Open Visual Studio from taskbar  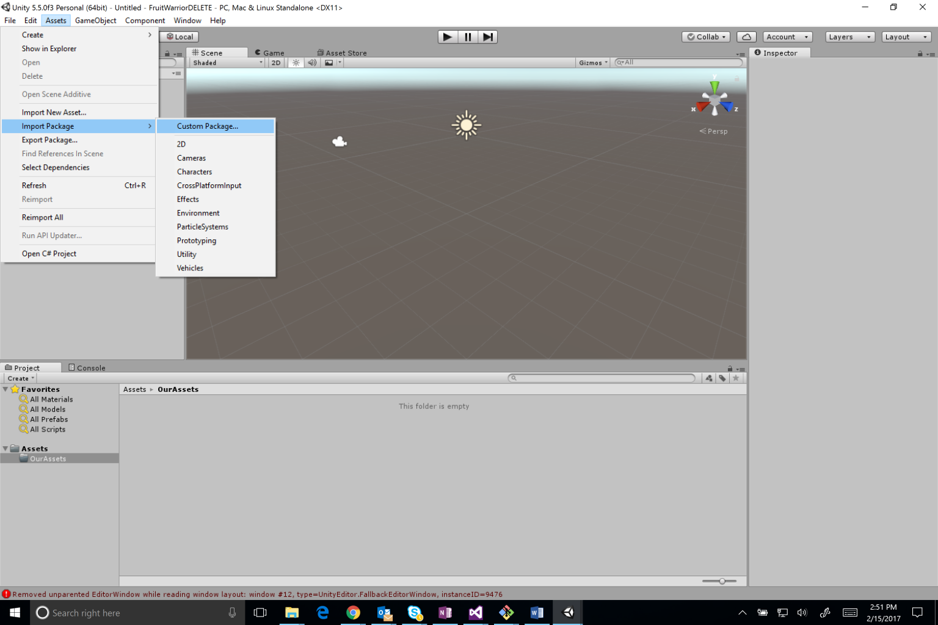pos(476,613)
